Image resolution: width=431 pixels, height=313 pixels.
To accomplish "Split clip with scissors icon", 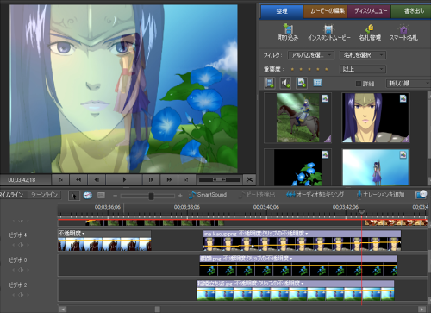I will tap(250, 180).
